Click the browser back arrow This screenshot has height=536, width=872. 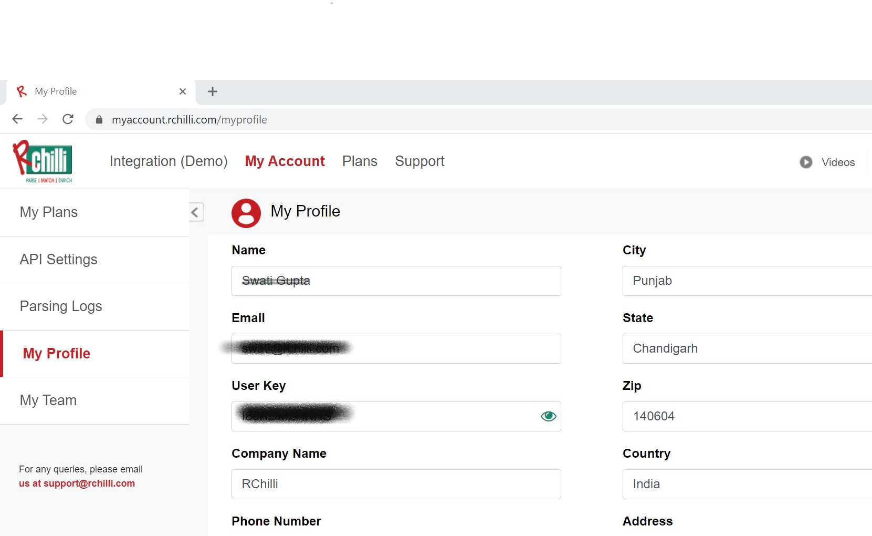17,119
